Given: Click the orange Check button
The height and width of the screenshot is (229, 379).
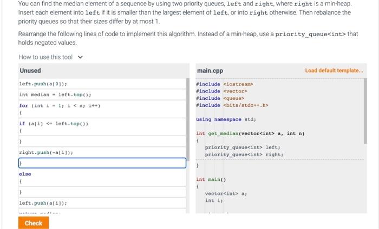Looking at the screenshot, I should (x=33, y=223).
